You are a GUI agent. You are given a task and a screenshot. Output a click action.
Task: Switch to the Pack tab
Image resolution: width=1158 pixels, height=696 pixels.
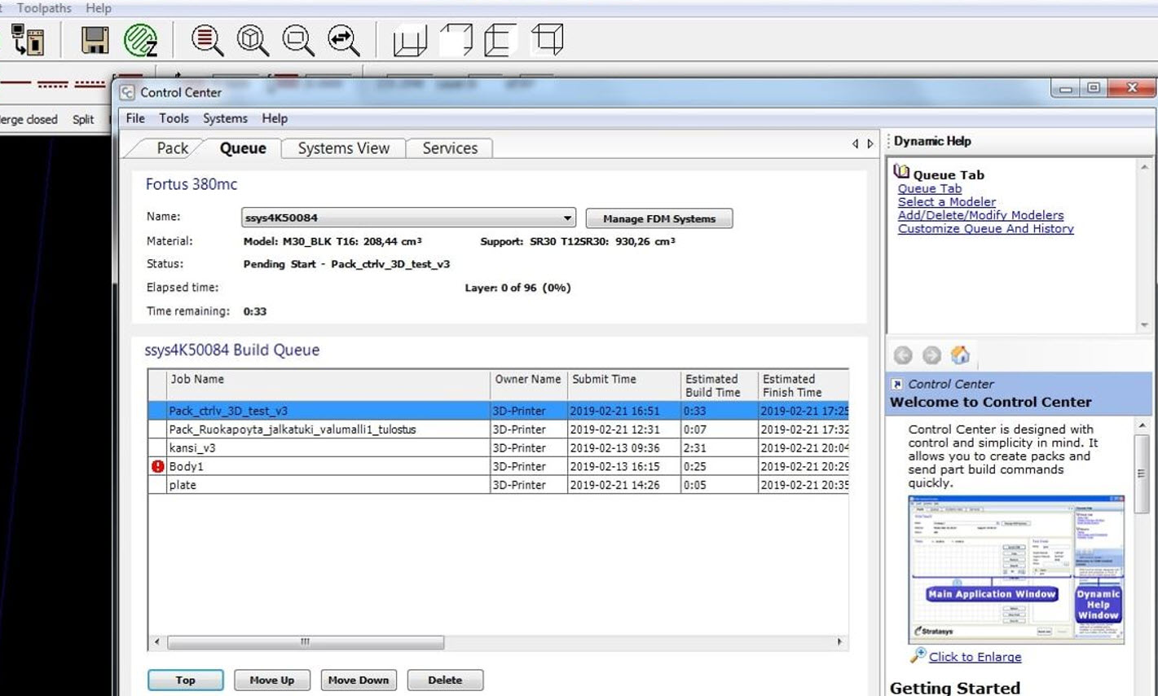point(172,148)
